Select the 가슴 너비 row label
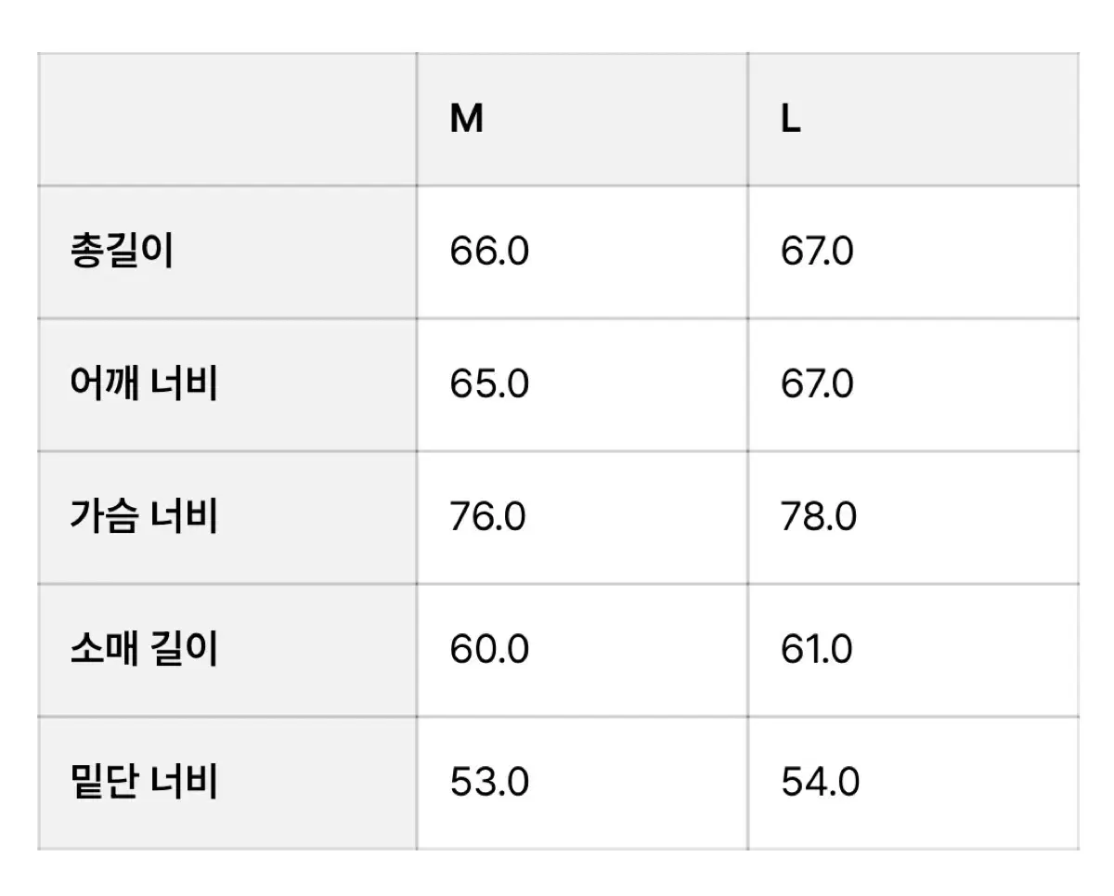 click(x=144, y=517)
